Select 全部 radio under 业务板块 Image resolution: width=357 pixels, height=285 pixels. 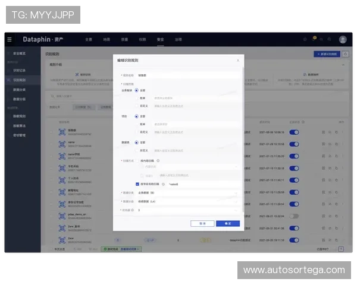[136, 90]
